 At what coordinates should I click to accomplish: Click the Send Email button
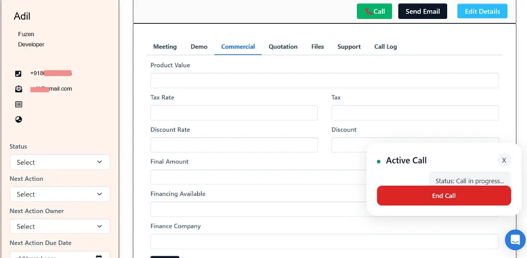[x=422, y=11]
